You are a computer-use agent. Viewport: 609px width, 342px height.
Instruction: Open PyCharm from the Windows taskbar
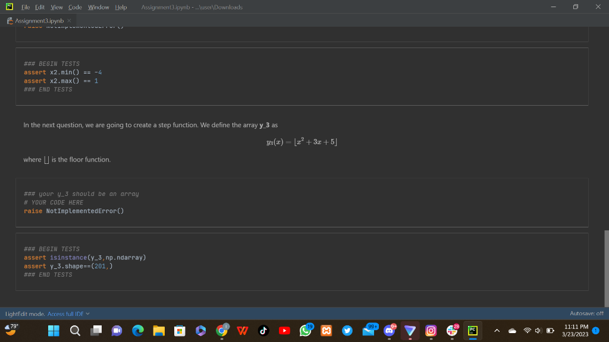[472, 331]
